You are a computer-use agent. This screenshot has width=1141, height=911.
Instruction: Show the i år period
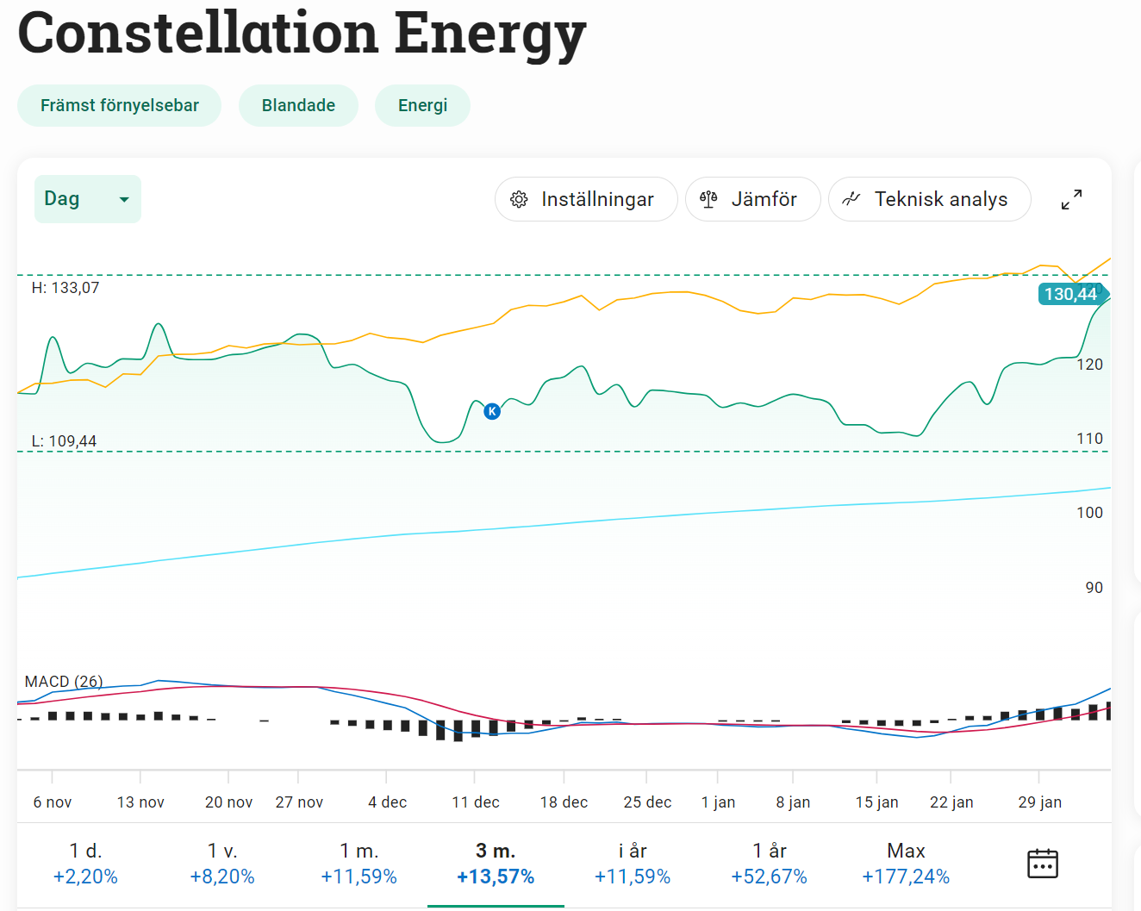click(632, 864)
